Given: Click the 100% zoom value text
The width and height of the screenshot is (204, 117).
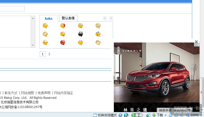Looking at the screenshot, I should (194, 115).
